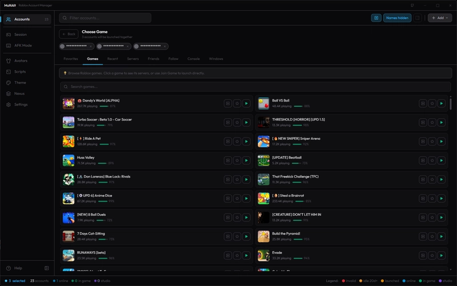Select the Accounts item in the sidebar
The image size is (457, 286).
tap(27, 19)
